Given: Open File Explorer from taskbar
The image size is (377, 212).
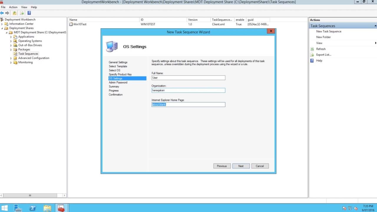Looking at the screenshot, I should [x=47, y=208].
